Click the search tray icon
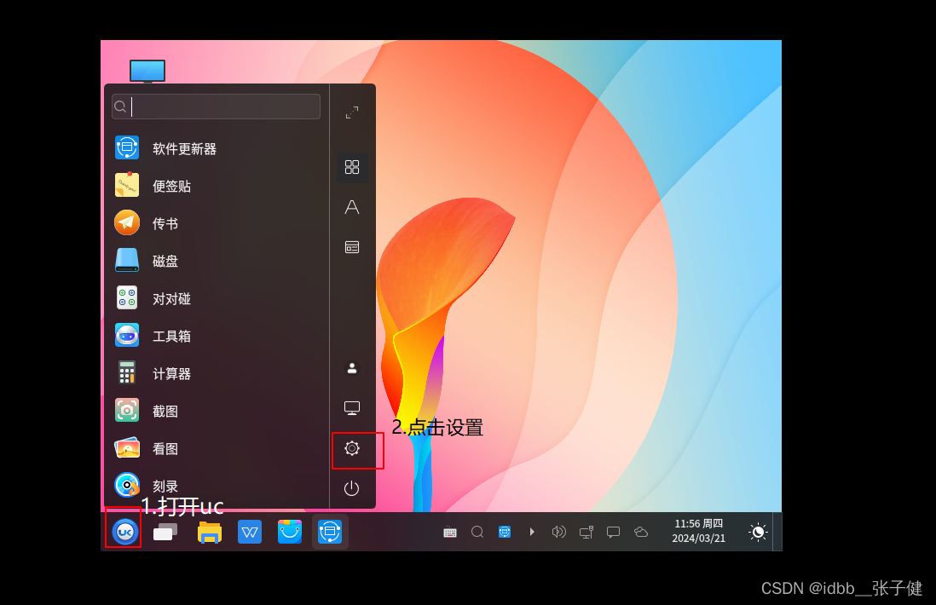Screen dimensions: 936x605 pyautogui.click(x=477, y=532)
